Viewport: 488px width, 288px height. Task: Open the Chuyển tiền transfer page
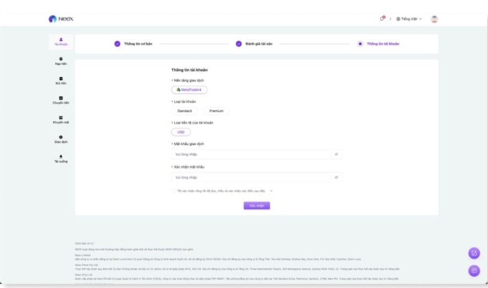point(61,100)
